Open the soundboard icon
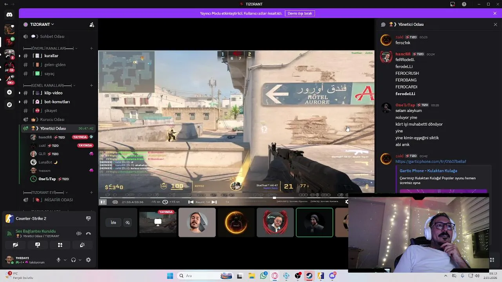 [x=82, y=245]
